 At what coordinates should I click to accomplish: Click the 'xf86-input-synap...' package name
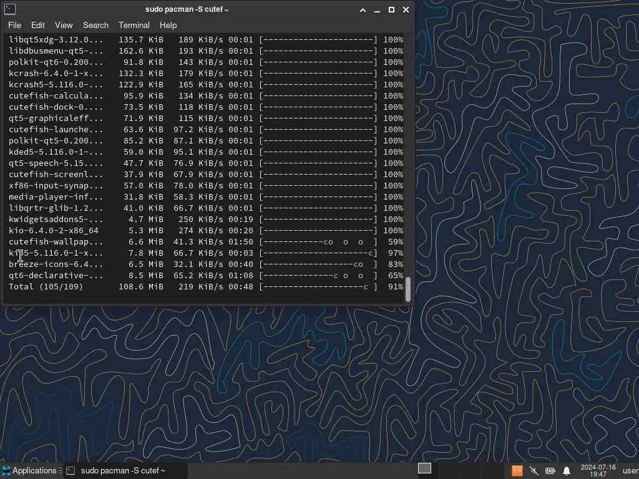56,186
